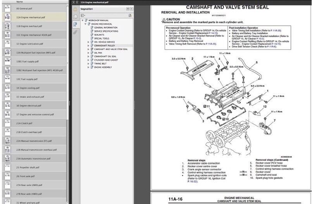
Task: Select file 23A Automatic transmission.pdf
Action: (34, 158)
